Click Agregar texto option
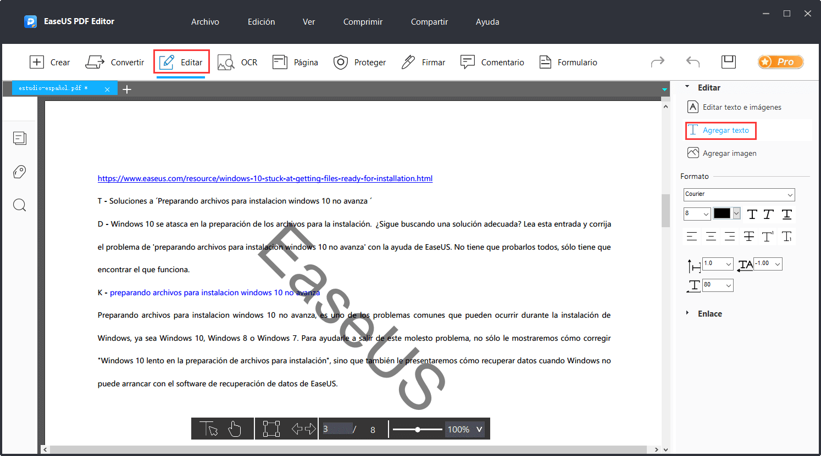 point(720,131)
